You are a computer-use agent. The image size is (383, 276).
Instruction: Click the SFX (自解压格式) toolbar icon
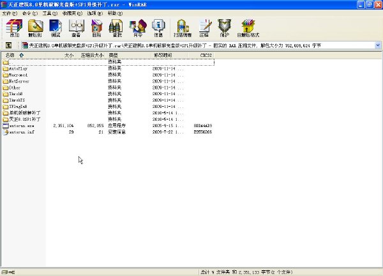click(248, 28)
